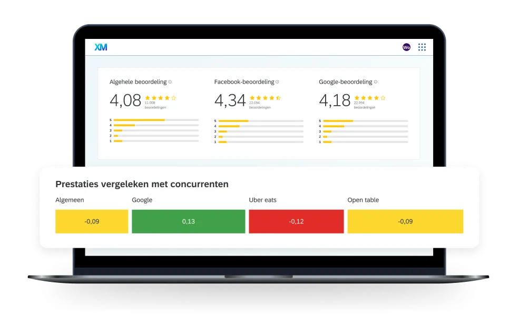This screenshot has height=316, width=519.
Task: Click the 3-star bar in Google-beoordeling
Action: click(366, 131)
